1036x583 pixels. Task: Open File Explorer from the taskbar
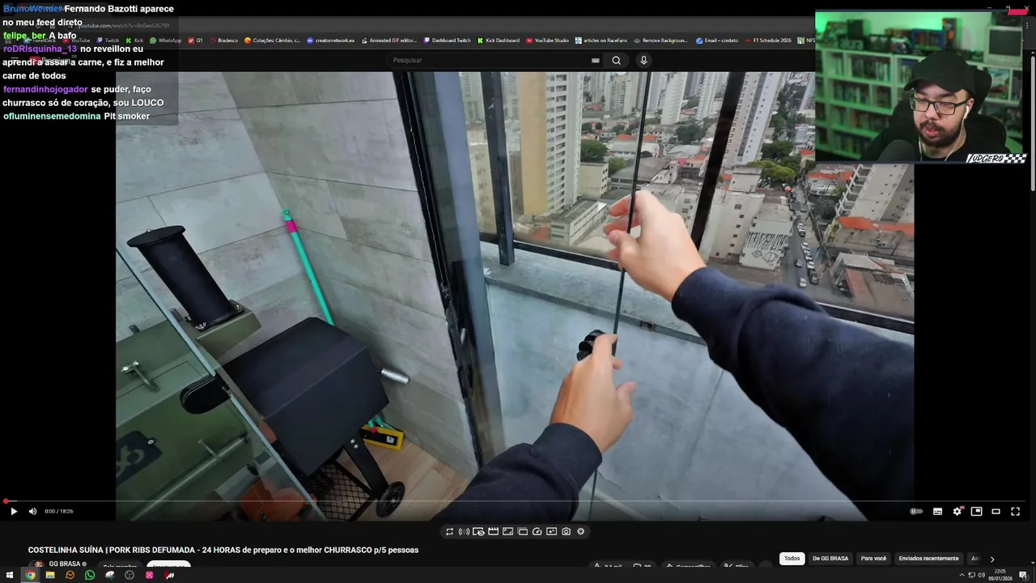tap(50, 575)
